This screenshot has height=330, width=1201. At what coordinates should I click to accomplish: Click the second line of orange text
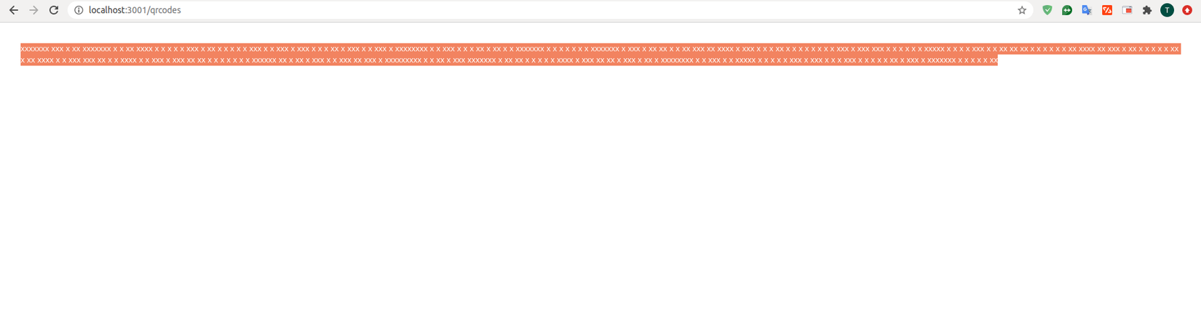click(x=509, y=60)
